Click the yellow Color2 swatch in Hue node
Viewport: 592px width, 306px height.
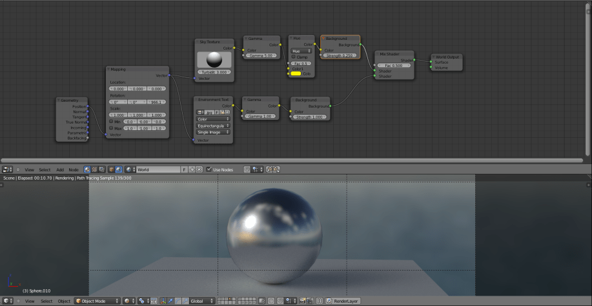296,74
